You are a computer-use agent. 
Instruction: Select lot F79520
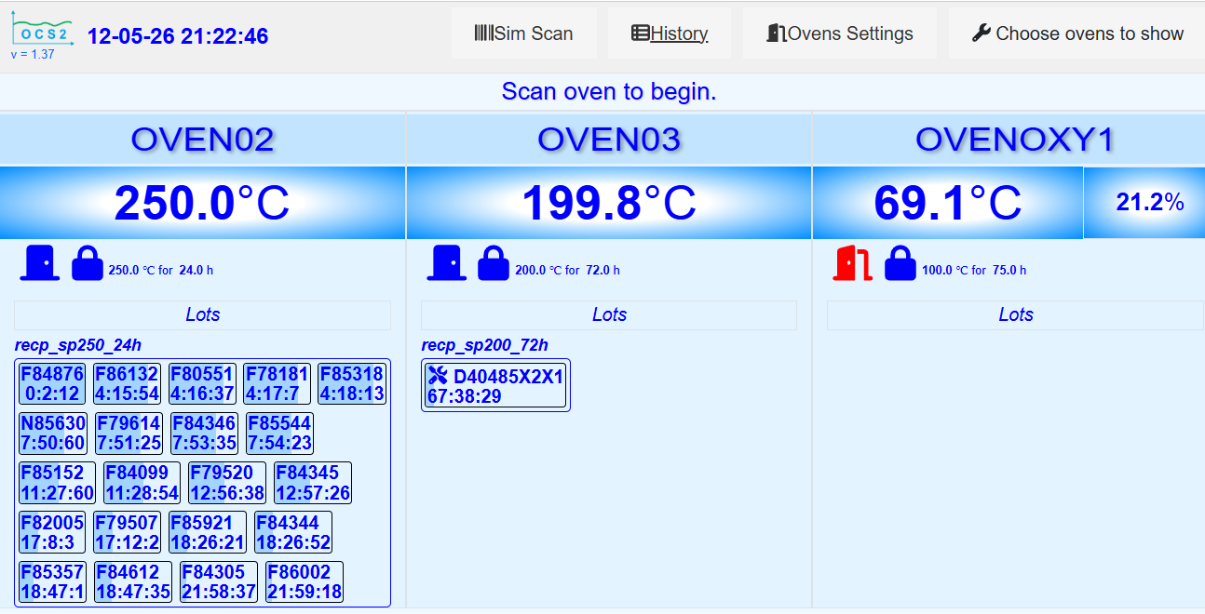tap(227, 482)
